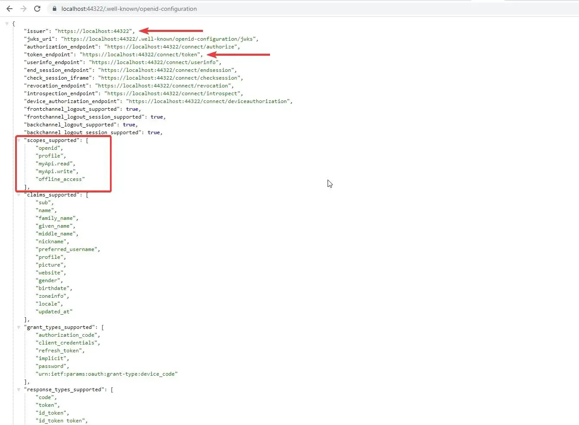This screenshot has width=579, height=425.
Task: Collapse the response_types_supported array
Action: pos(19,389)
